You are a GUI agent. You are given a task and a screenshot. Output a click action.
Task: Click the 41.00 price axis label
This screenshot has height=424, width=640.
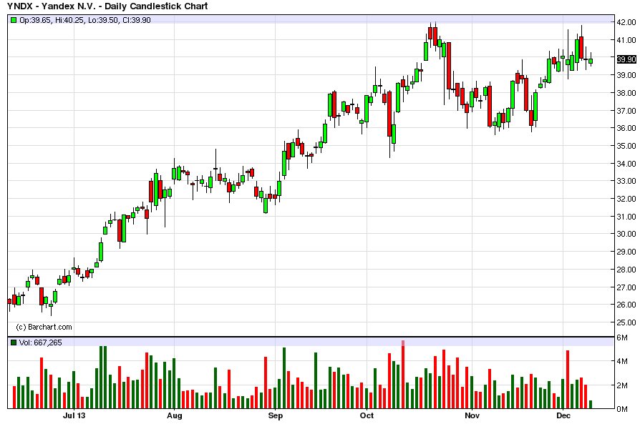(x=626, y=40)
